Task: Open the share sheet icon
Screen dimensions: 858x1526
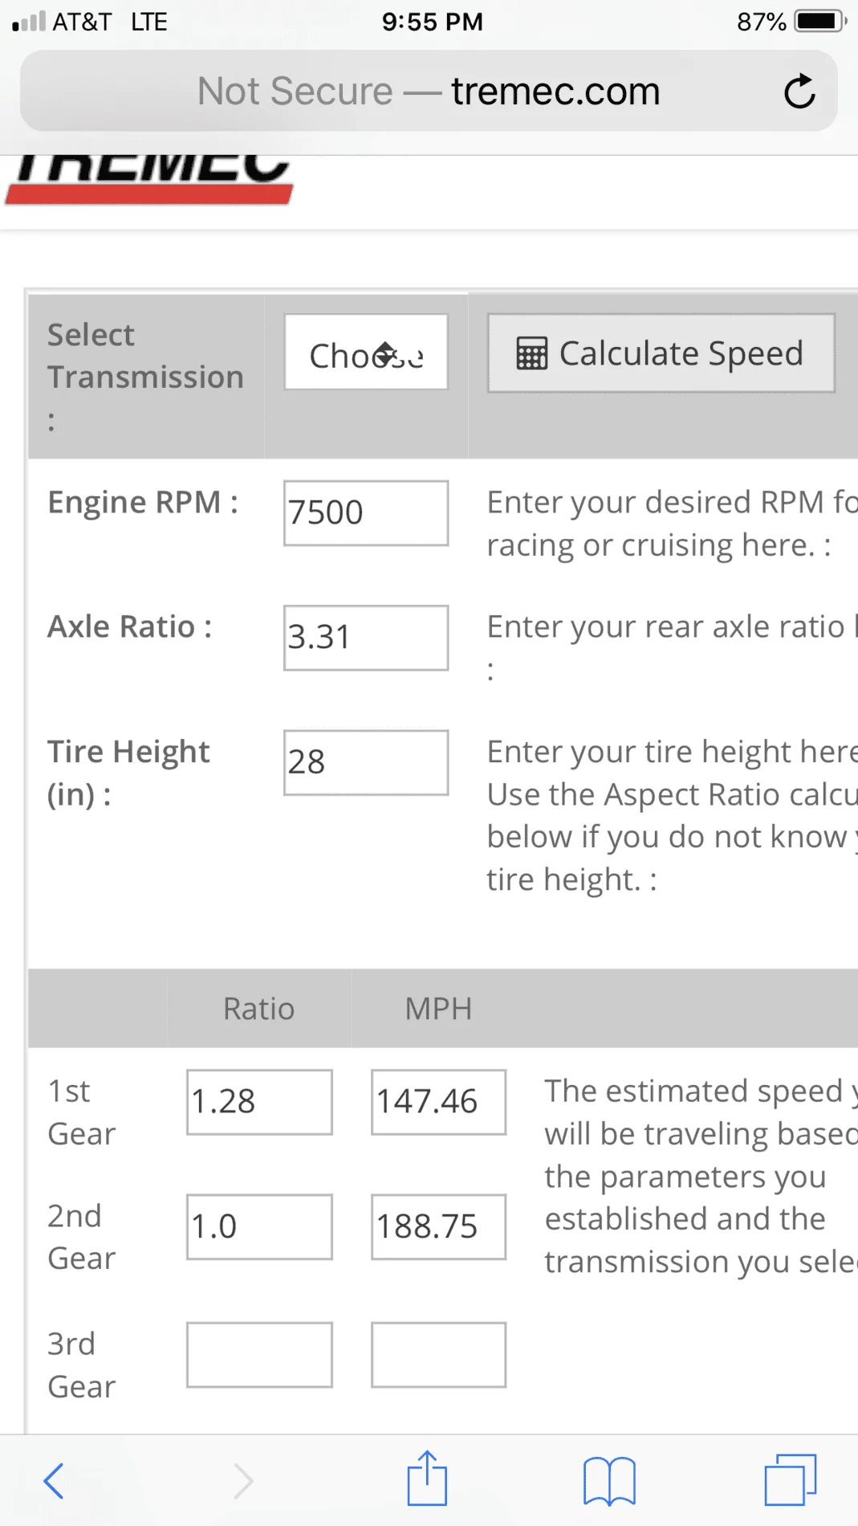Action: click(427, 1478)
